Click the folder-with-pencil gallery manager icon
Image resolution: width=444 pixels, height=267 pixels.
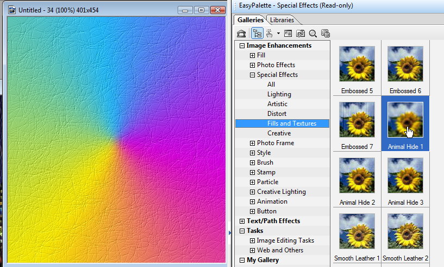(301, 34)
